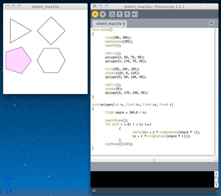Viewport: 221px width, 196px height.
Task: Click the pink pentagon in the sketch output
Action: [18, 61]
